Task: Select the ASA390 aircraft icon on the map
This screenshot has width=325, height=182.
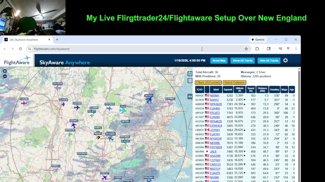Action: tap(77, 108)
